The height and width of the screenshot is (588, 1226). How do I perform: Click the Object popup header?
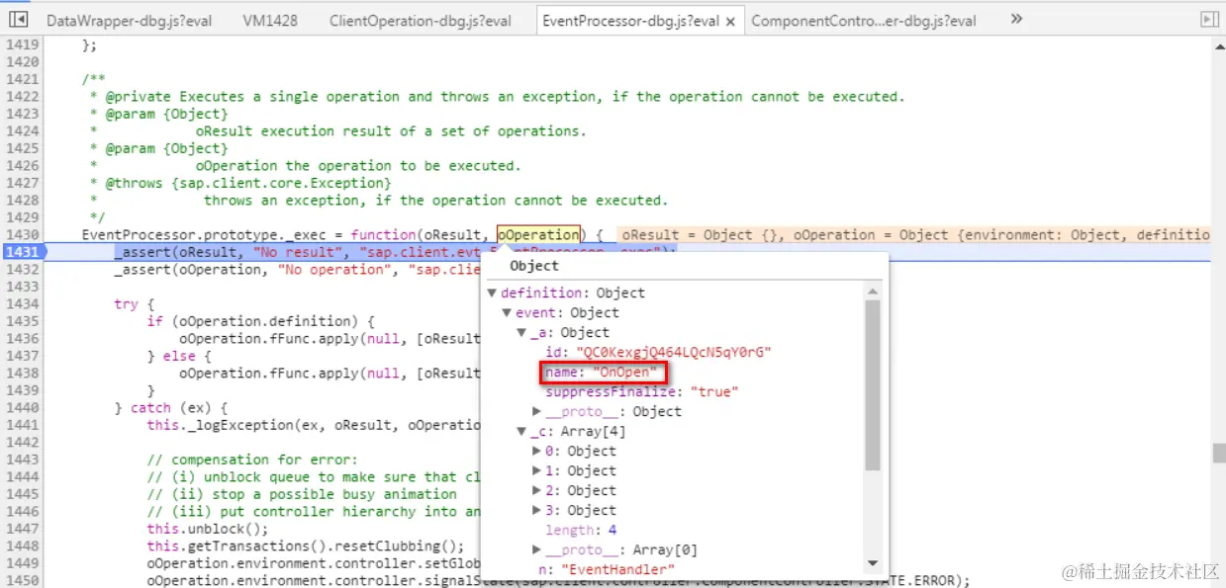tap(534, 266)
